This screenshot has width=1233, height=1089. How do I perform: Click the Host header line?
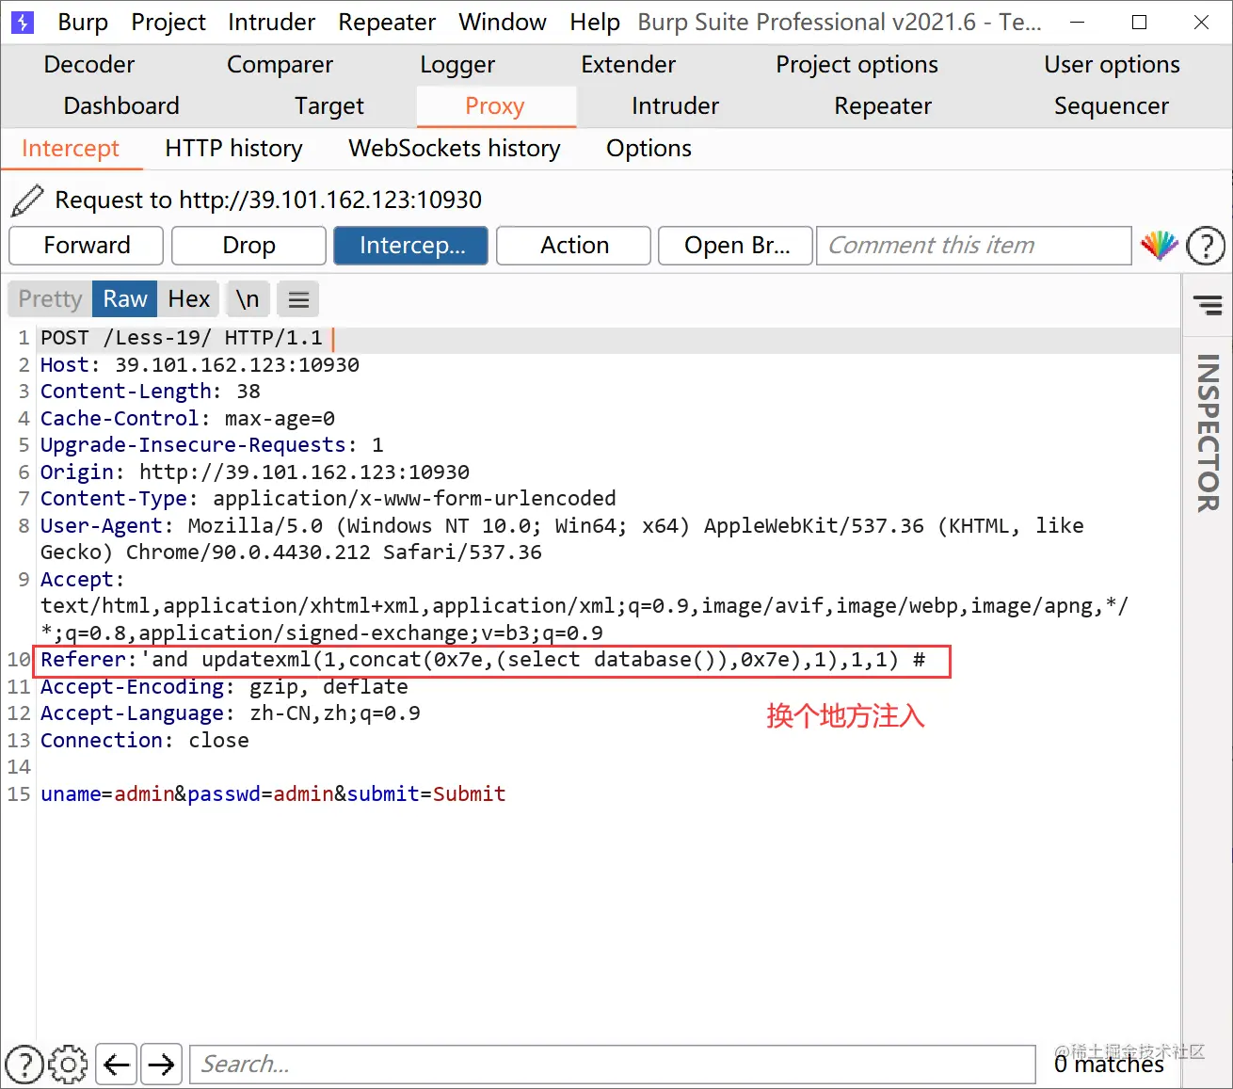200,365
